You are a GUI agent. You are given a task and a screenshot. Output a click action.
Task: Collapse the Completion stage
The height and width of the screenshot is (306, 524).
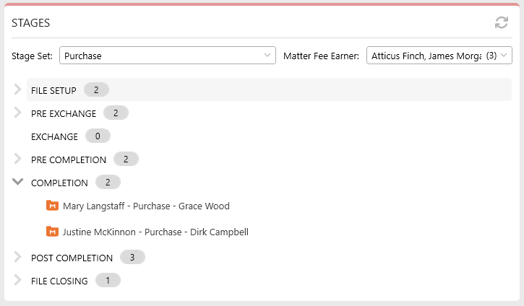[x=18, y=182]
